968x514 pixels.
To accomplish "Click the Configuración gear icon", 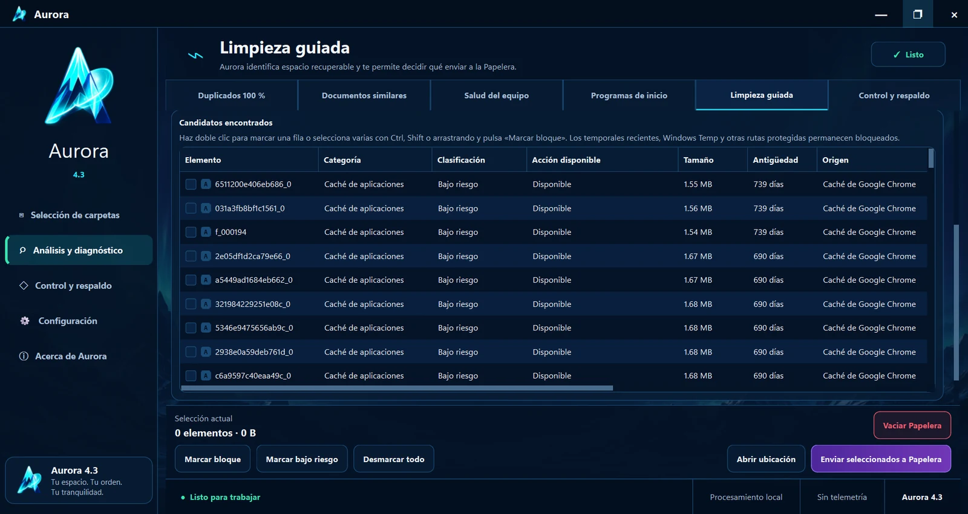I will click(x=25, y=321).
